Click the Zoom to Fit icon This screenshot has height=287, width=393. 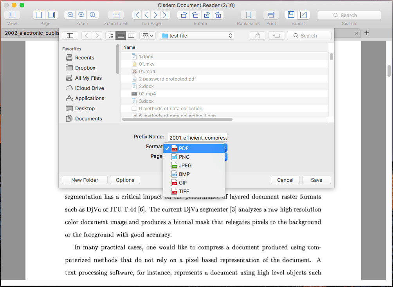coord(116,15)
